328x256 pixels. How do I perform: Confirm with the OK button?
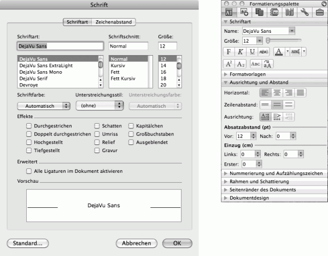[177, 243]
